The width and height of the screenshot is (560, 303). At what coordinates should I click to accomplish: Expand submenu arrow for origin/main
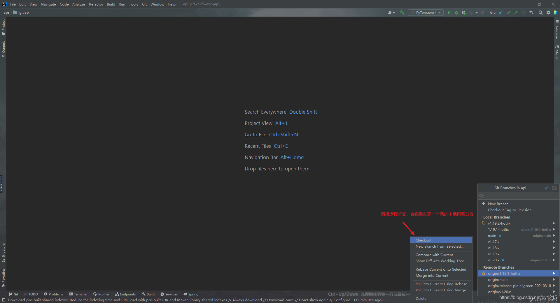tap(554, 279)
